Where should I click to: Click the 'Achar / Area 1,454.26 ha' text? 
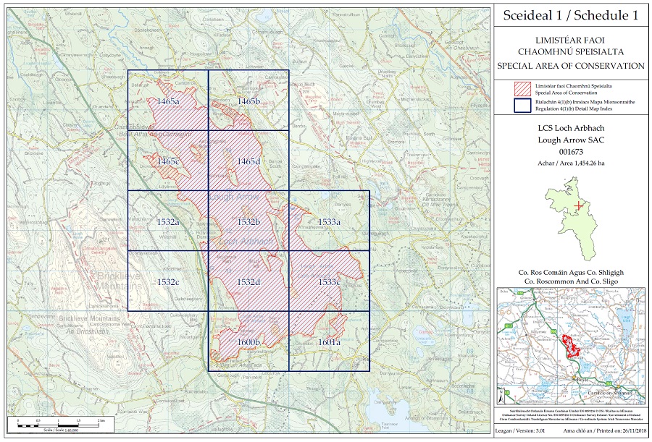571,163
